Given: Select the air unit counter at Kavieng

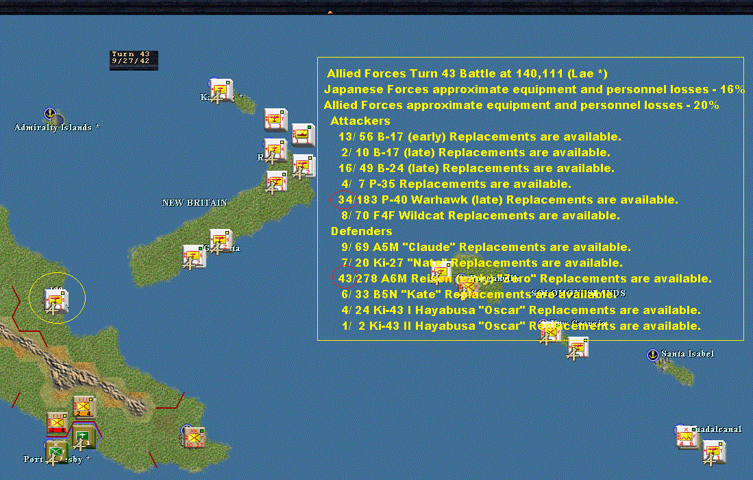Looking at the screenshot, I should [x=221, y=90].
